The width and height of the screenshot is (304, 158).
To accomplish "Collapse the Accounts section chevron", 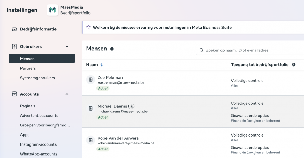I will tap(67, 94).
